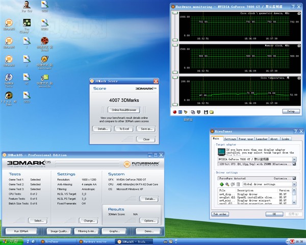The width and height of the screenshot is (306, 245).
Task: Click the Image Quality button
Action: point(59,231)
